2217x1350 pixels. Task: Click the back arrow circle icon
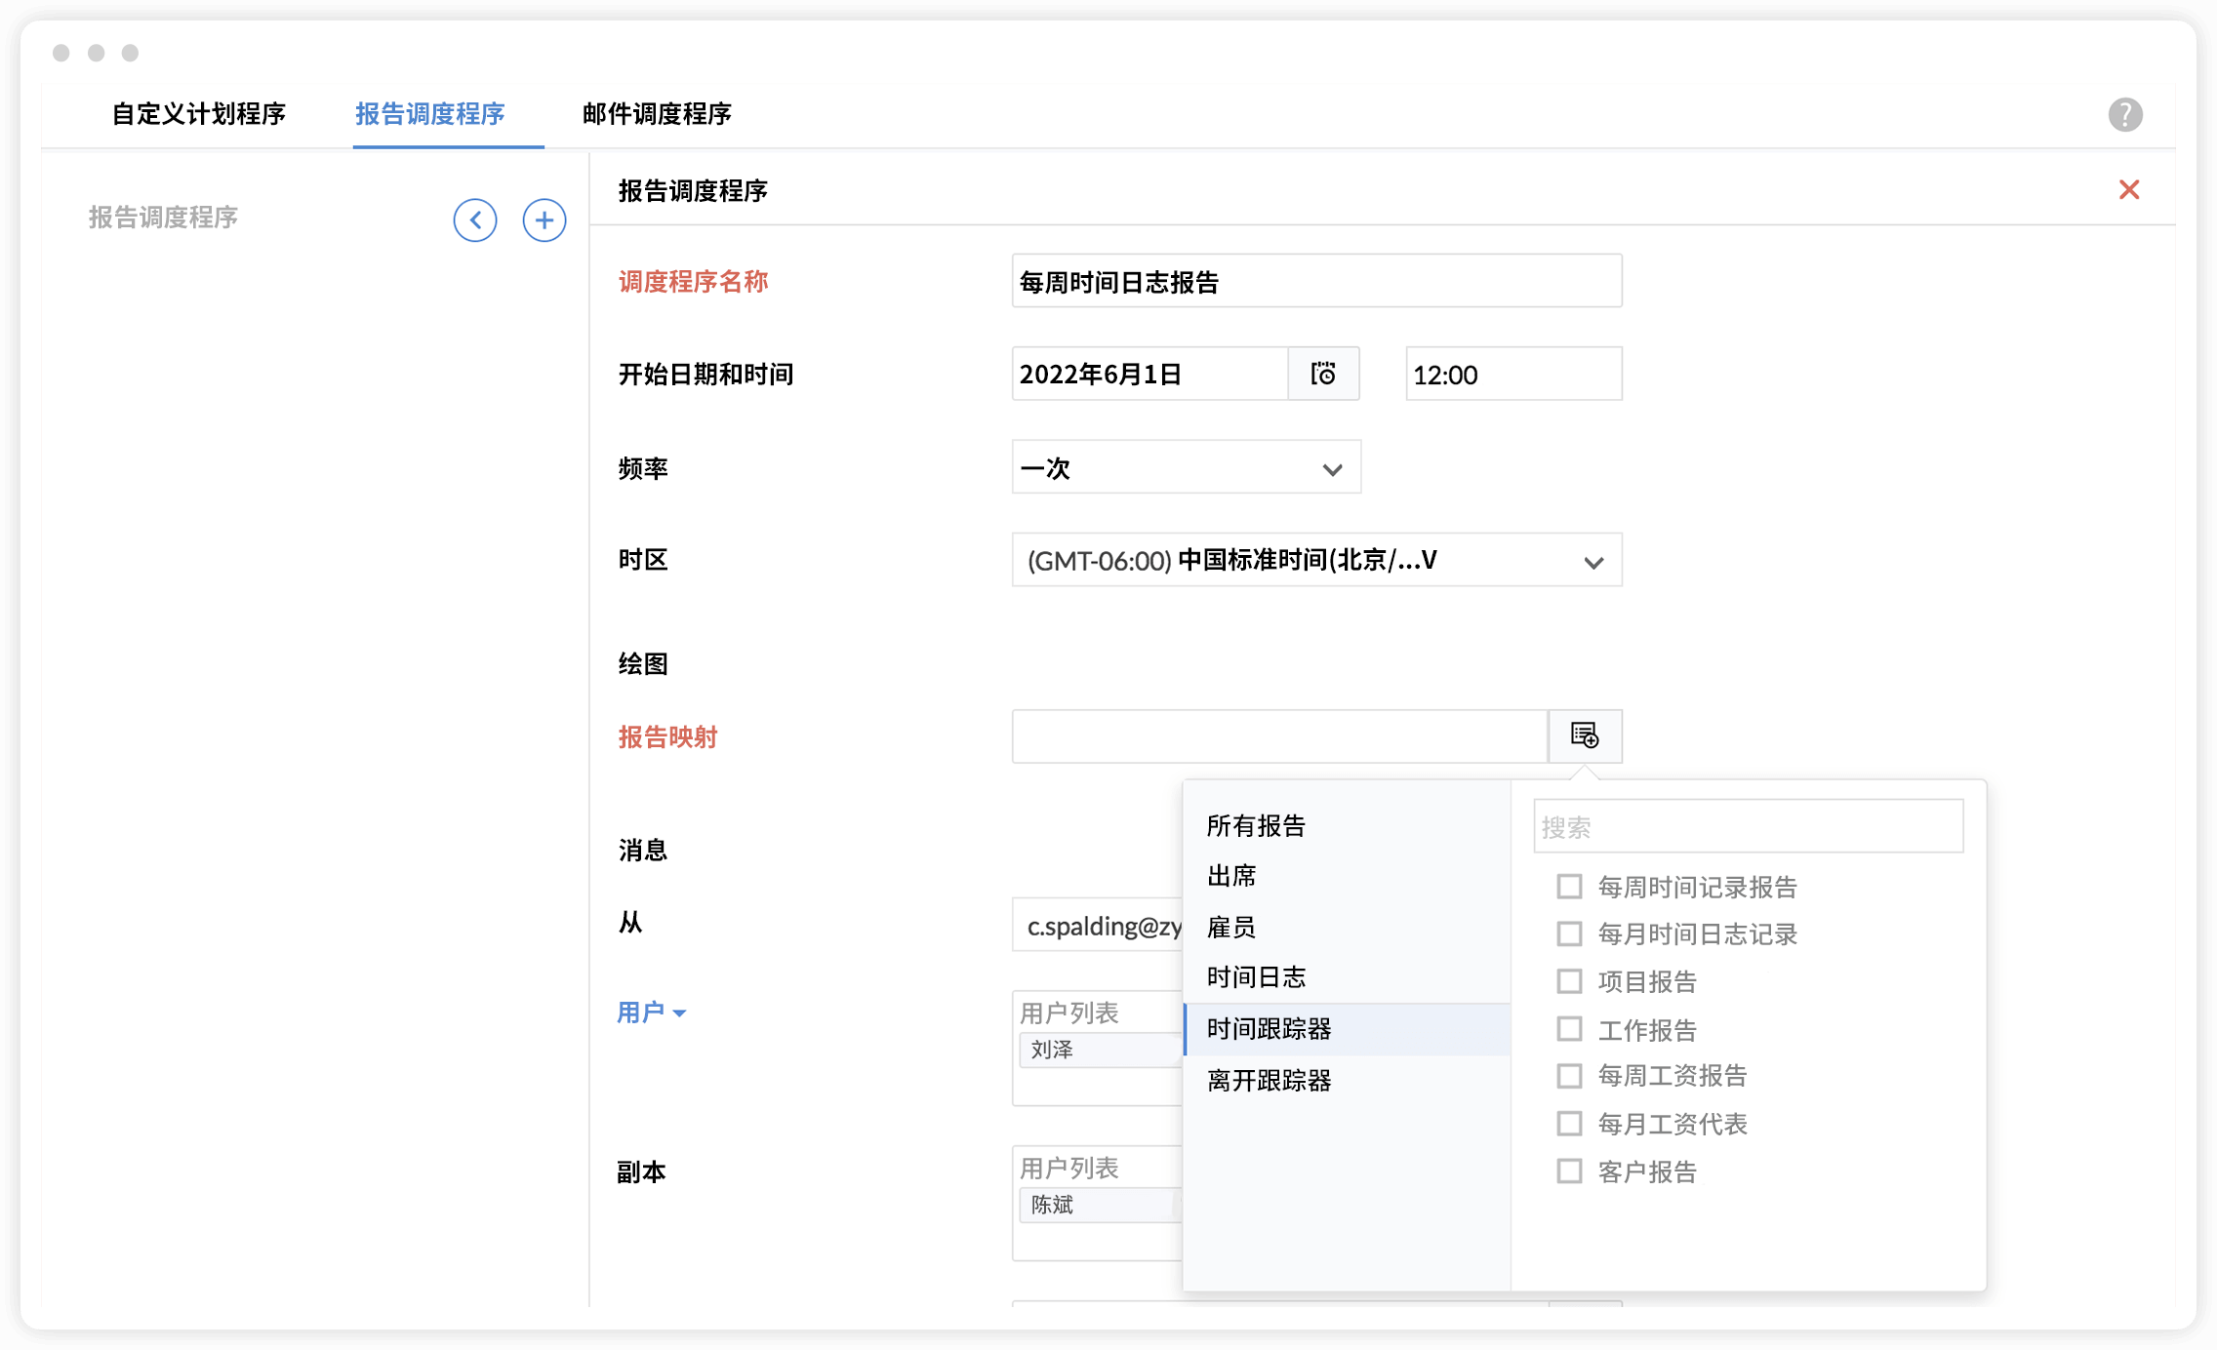(x=475, y=220)
